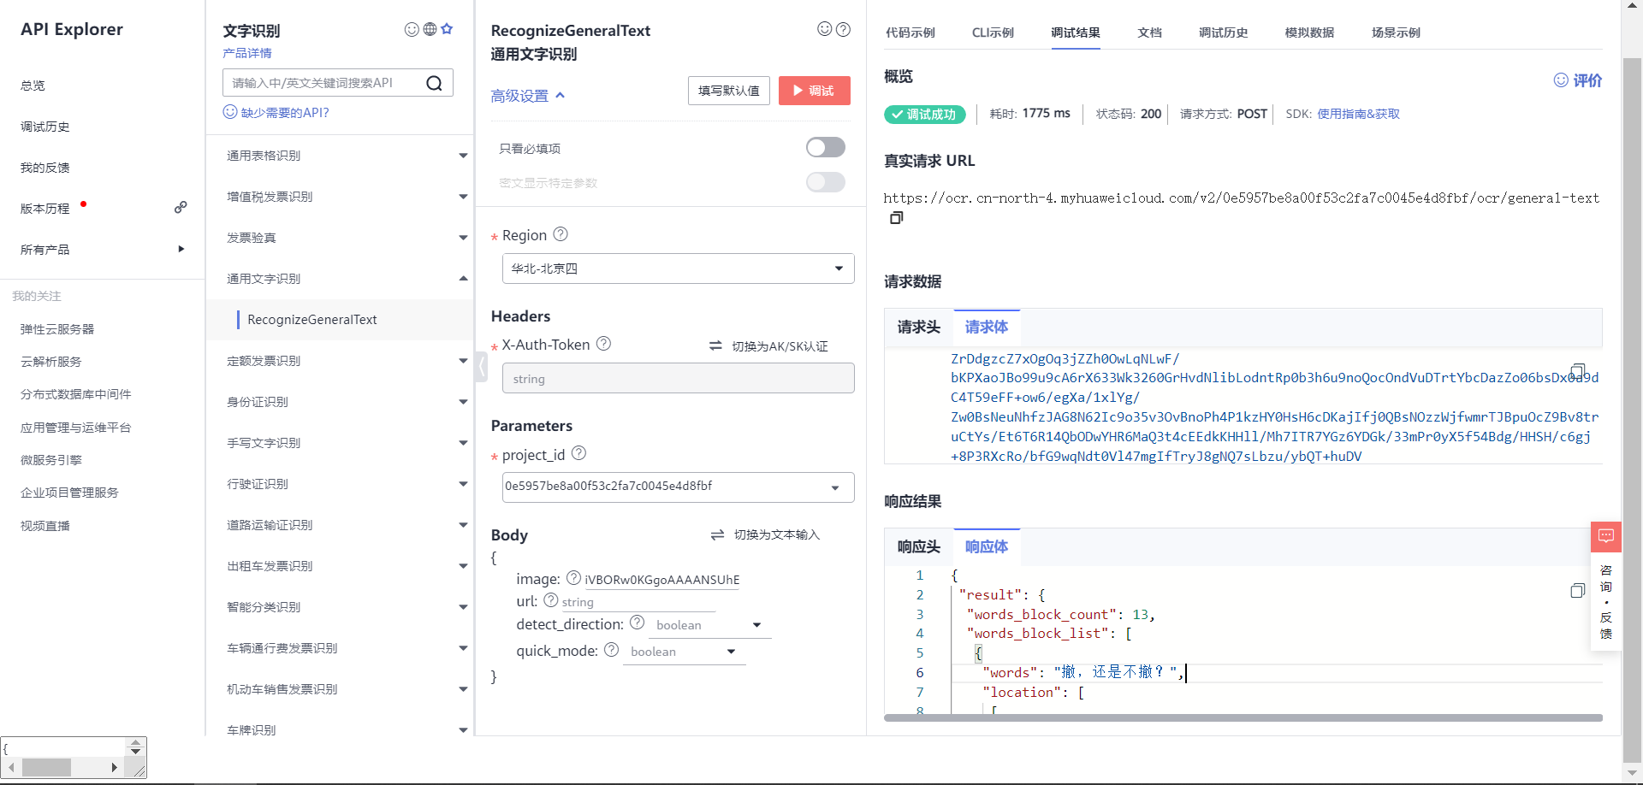1643x785 pixels.
Task: Click the smiley feedback icon beside 文字识别
Action: (x=412, y=29)
